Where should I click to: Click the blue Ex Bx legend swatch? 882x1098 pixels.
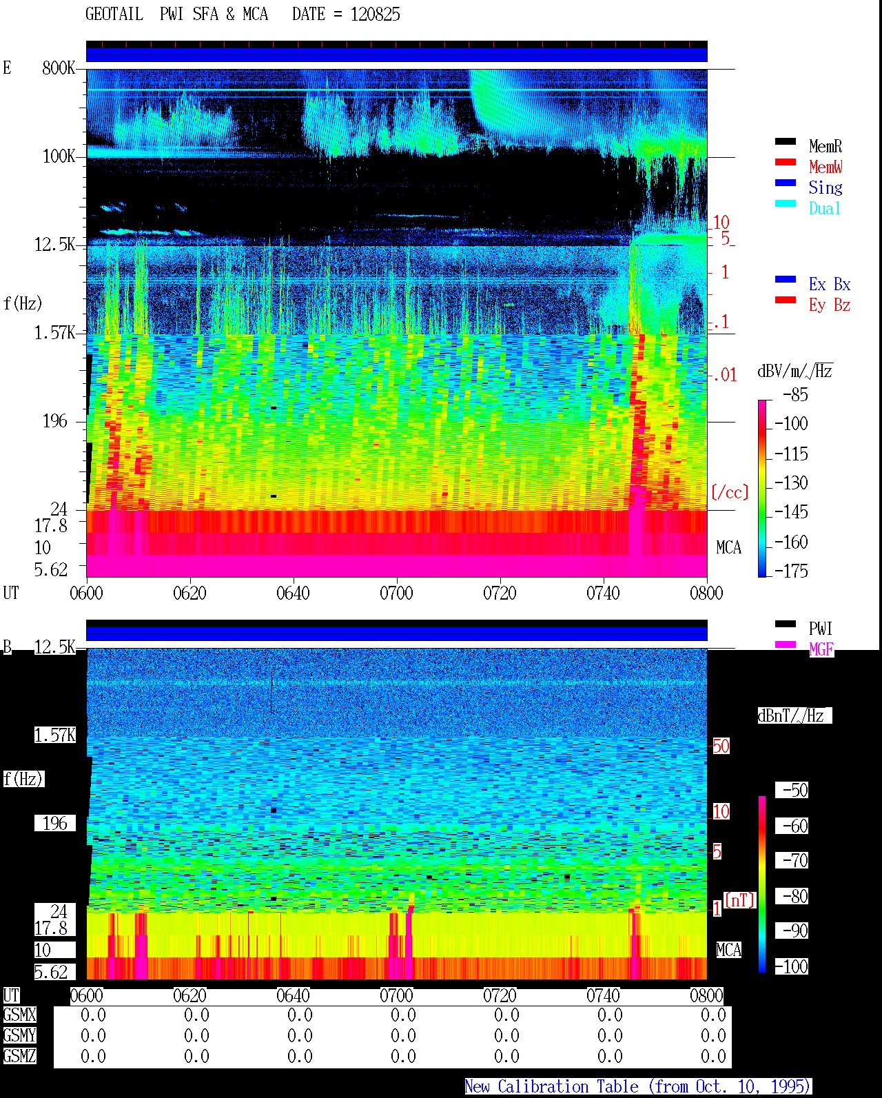[786, 280]
